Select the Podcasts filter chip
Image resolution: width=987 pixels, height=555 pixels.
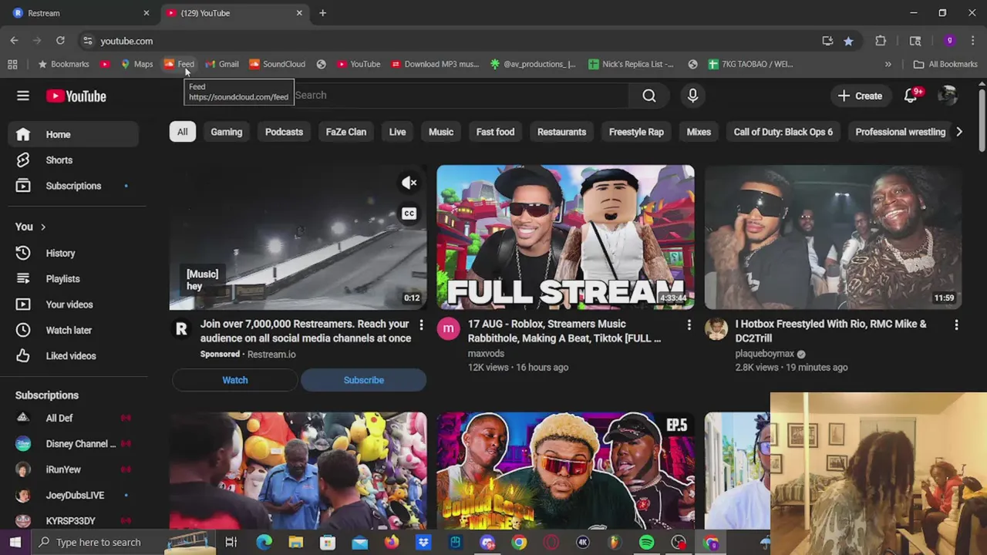(284, 132)
